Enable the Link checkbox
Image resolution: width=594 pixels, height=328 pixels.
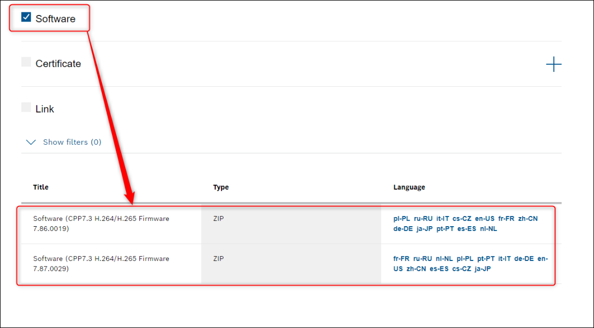pos(26,108)
